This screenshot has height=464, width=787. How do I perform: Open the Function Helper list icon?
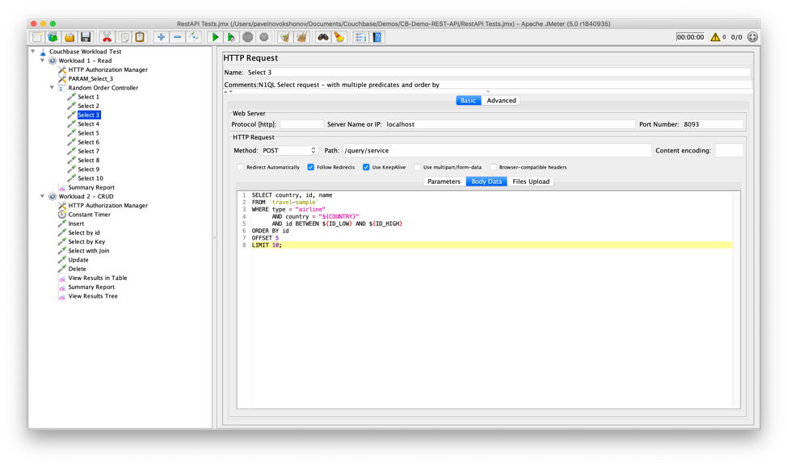click(x=360, y=37)
